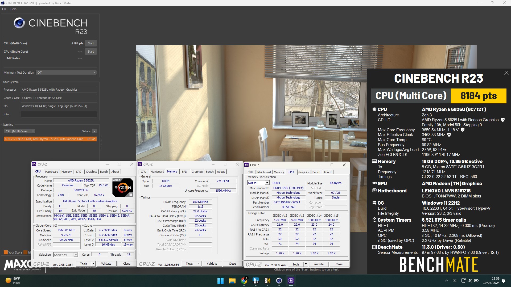Open File Explorer from the taskbar
Image resolution: width=511 pixels, height=287 pixels.
(232, 281)
